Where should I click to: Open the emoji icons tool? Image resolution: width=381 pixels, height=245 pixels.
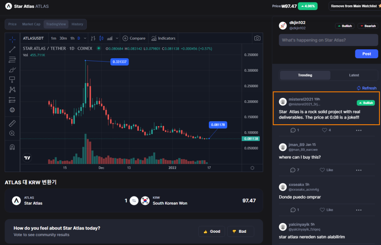12,110
